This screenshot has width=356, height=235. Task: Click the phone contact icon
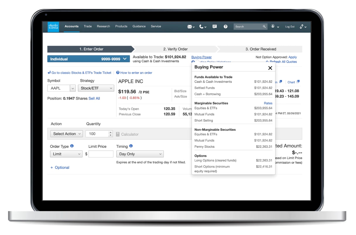(x=201, y=27)
